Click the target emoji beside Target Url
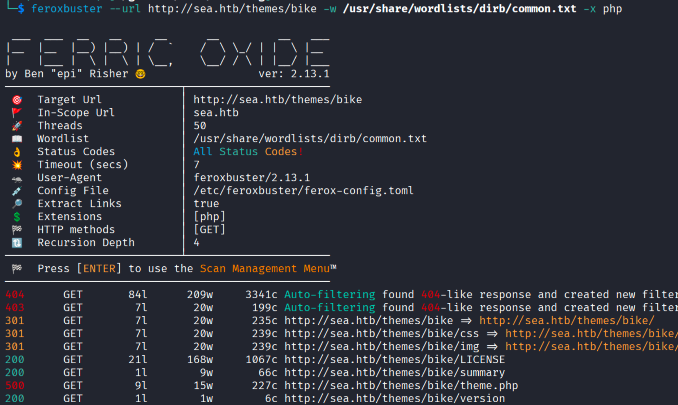 point(17,100)
